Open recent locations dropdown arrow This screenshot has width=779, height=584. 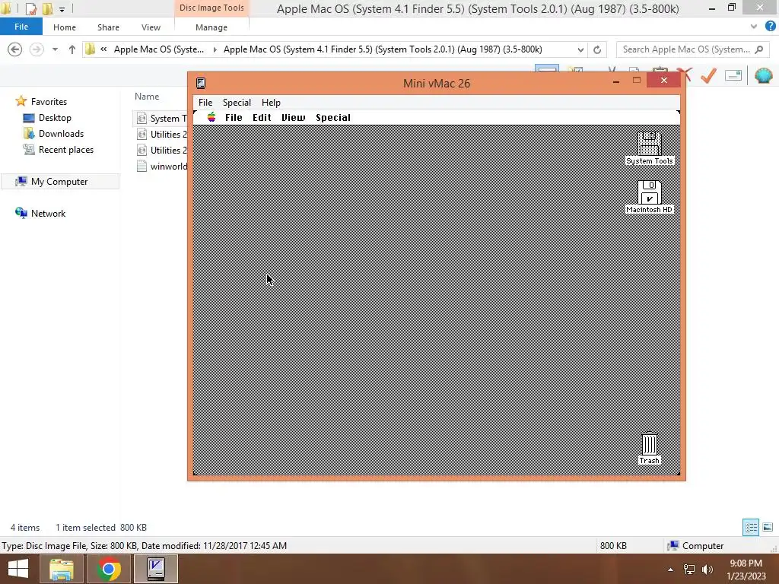pos(55,49)
